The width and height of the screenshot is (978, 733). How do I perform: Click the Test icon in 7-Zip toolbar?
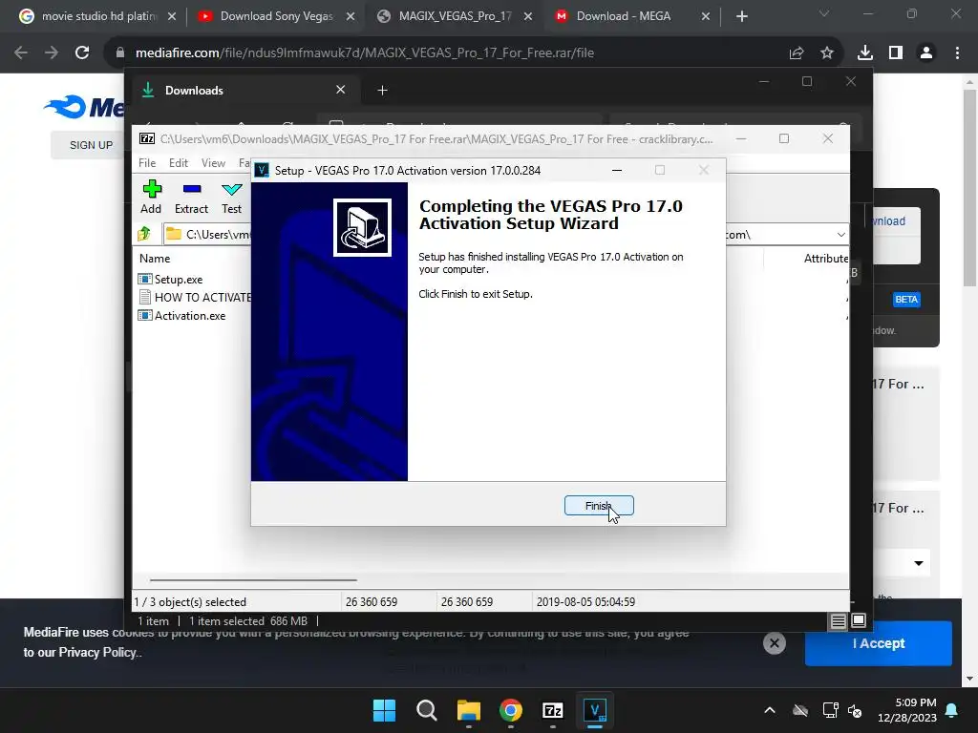click(231, 197)
